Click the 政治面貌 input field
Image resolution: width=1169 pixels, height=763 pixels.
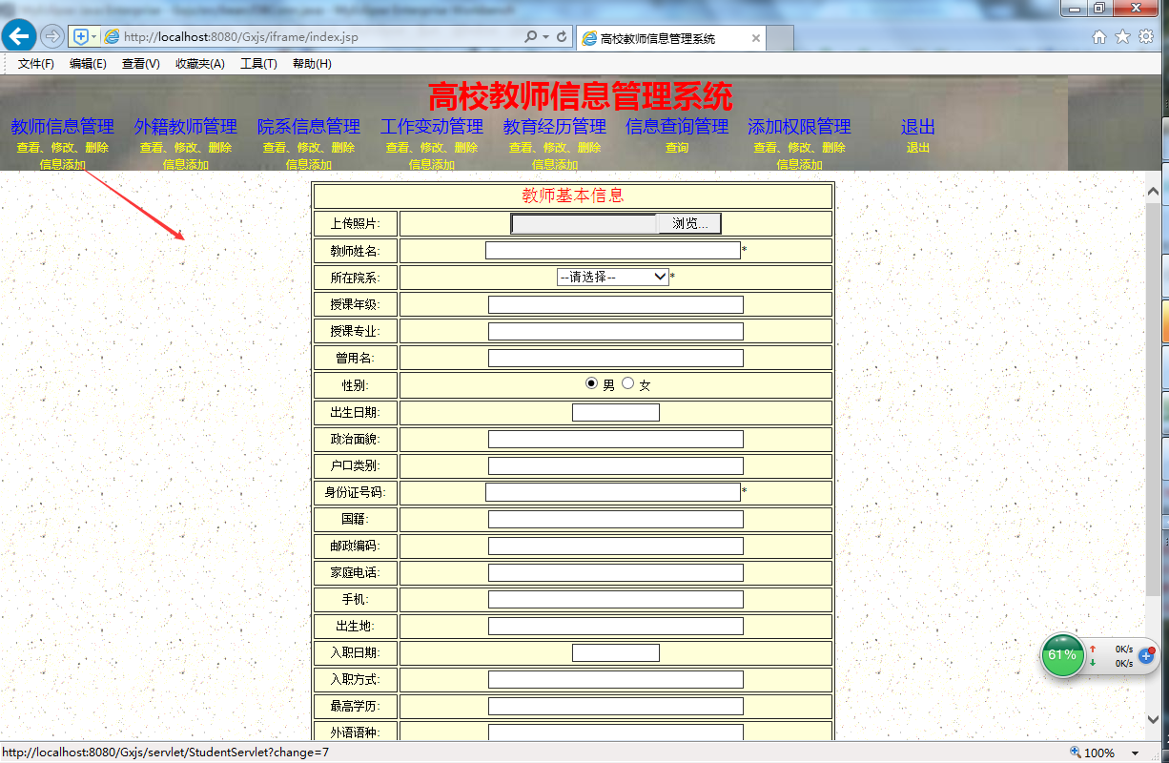coord(615,439)
